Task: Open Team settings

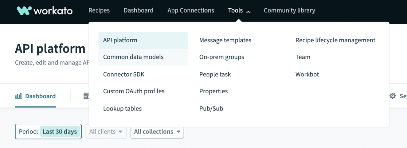Action: tap(303, 57)
